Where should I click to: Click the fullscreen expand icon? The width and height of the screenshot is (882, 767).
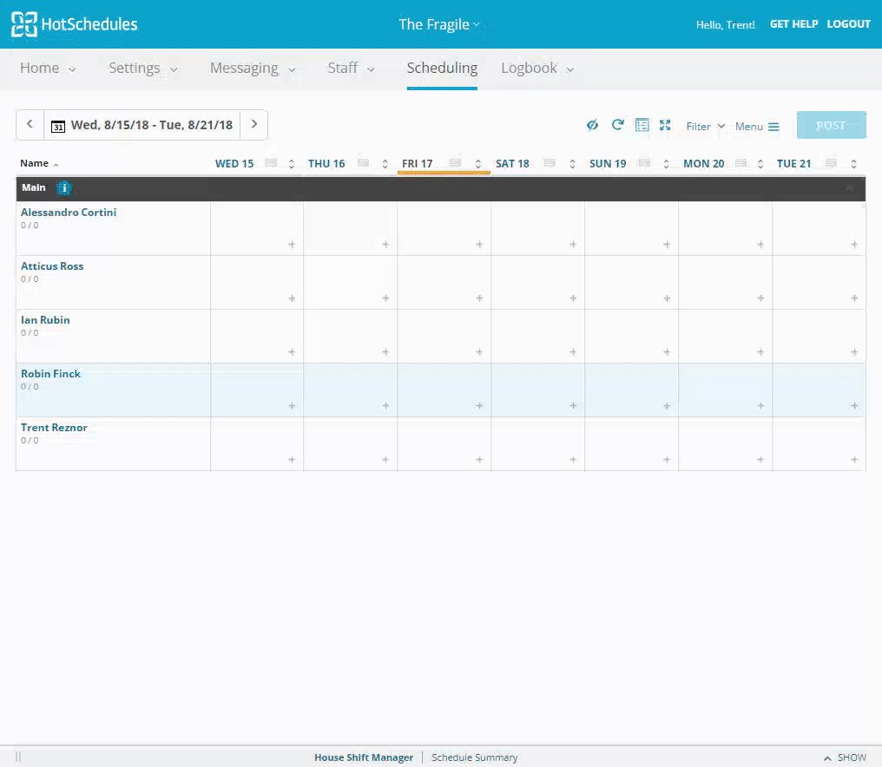tap(665, 125)
